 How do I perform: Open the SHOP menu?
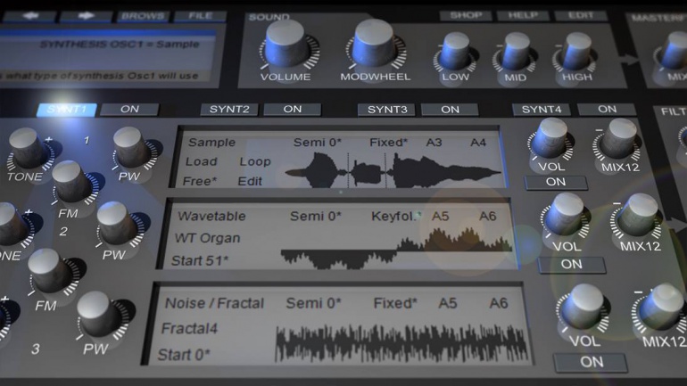(x=466, y=15)
